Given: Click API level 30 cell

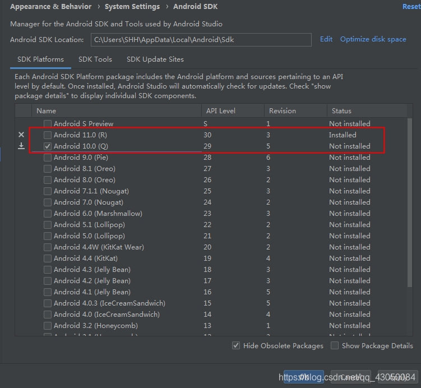Looking at the screenshot, I should pyautogui.click(x=207, y=135).
